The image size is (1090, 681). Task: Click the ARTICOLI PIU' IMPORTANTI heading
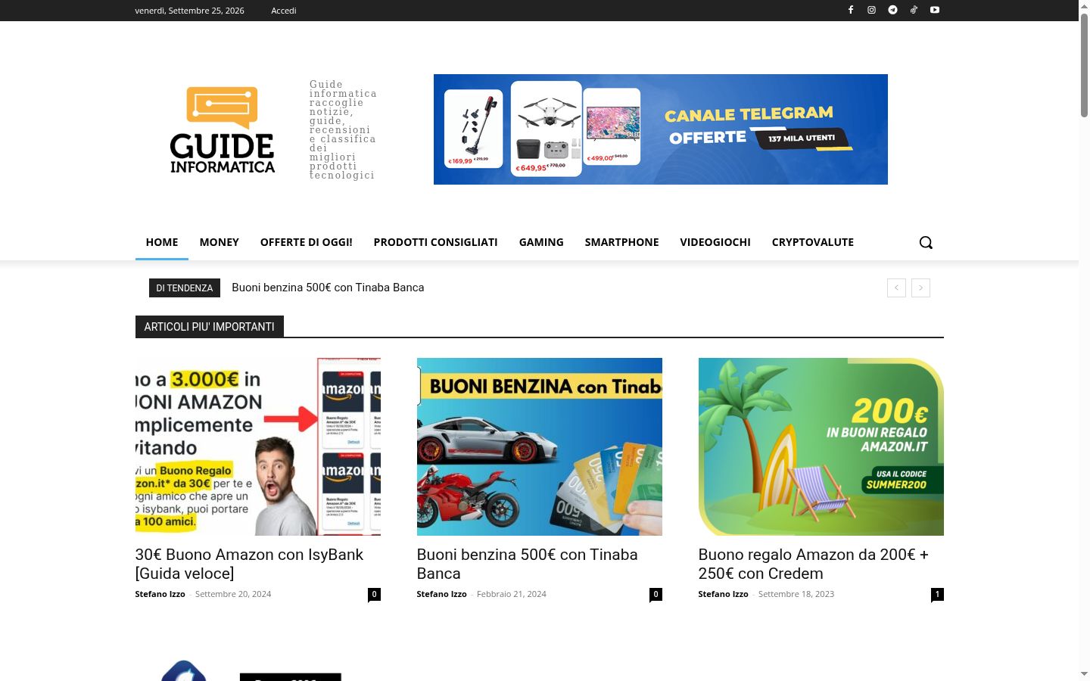point(210,327)
